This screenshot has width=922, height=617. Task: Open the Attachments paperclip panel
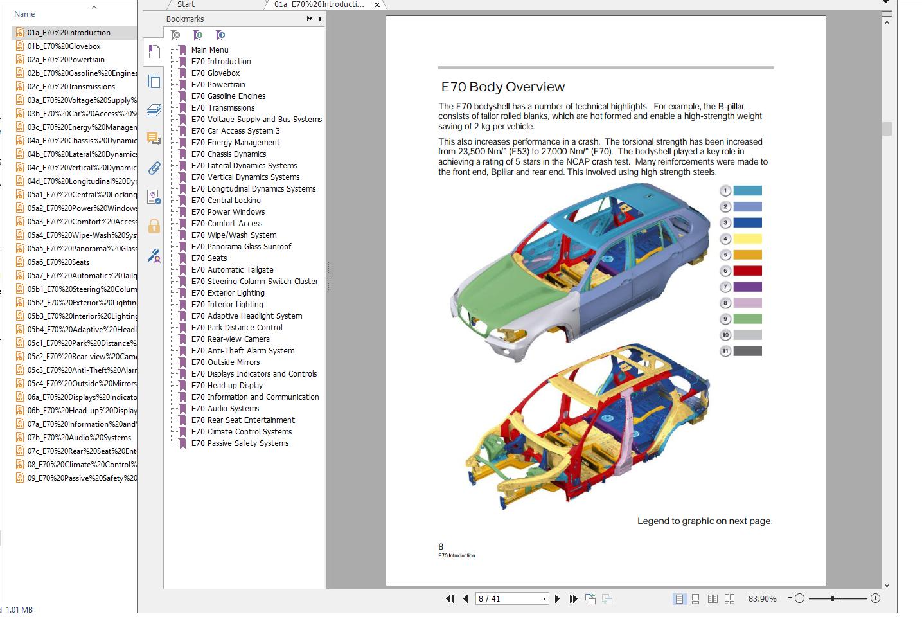tap(154, 168)
